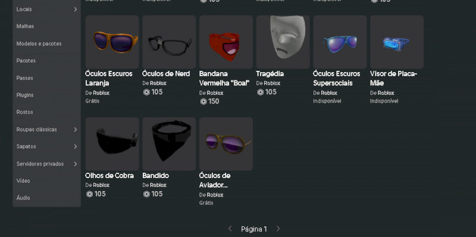Select Plugins in the sidebar
476x237 pixels.
pos(25,95)
